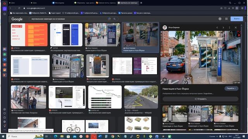Open the Нейросеть Stable Di... bookmark
The height and width of the screenshot is (139, 248).
tap(38, 13)
